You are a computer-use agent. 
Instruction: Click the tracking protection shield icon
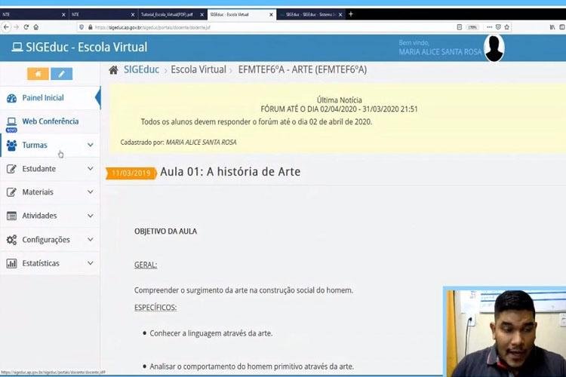(82, 27)
